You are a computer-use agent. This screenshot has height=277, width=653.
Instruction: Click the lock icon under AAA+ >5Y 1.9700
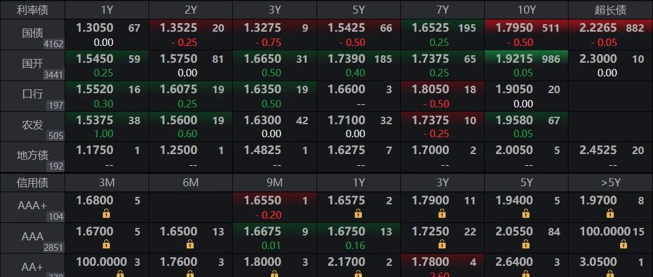pyautogui.click(x=610, y=214)
